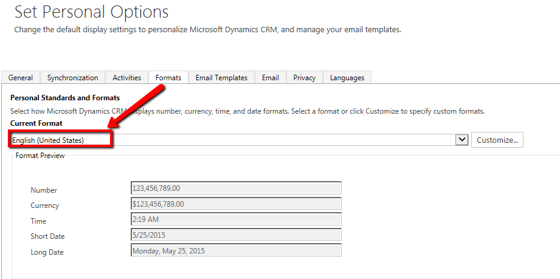Viewport: 560px width, 279px height.
Task: Switch to the Privacy tab
Action: [x=304, y=78]
